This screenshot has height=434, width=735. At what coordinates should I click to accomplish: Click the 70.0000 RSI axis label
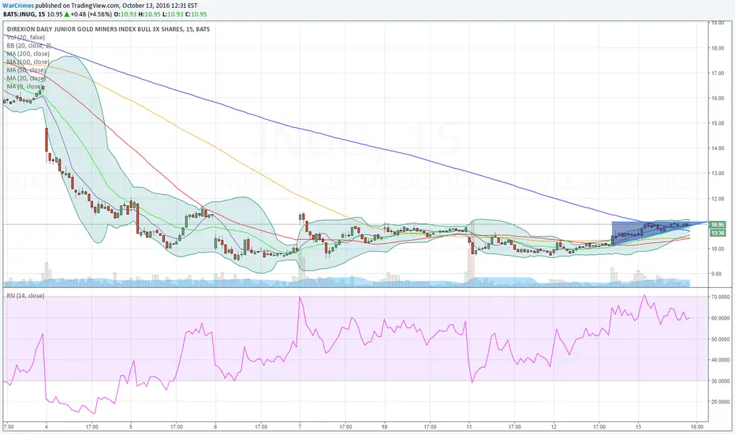(720, 297)
